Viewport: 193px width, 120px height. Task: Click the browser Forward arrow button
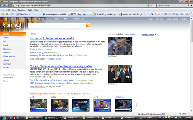(7, 5)
